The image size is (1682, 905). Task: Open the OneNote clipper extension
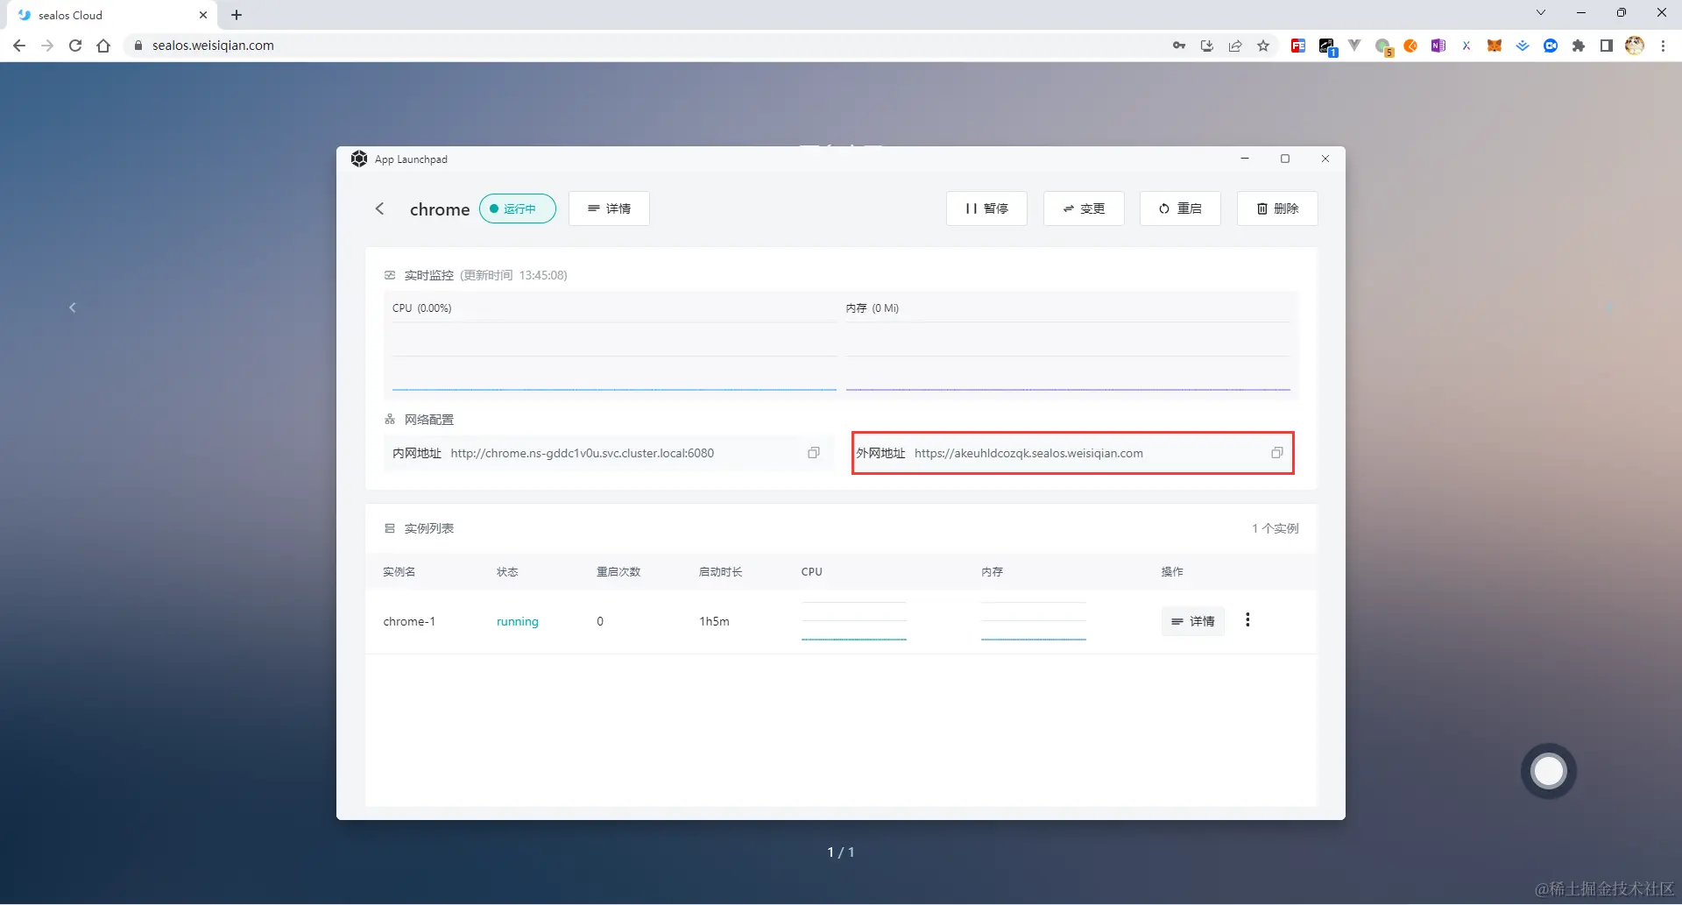coord(1438,46)
